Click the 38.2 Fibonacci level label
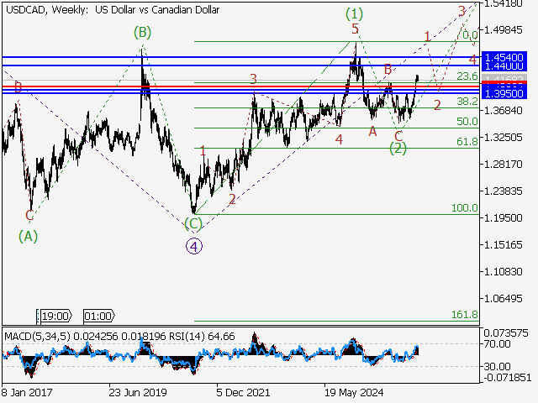The image size is (538, 403). pos(467,101)
